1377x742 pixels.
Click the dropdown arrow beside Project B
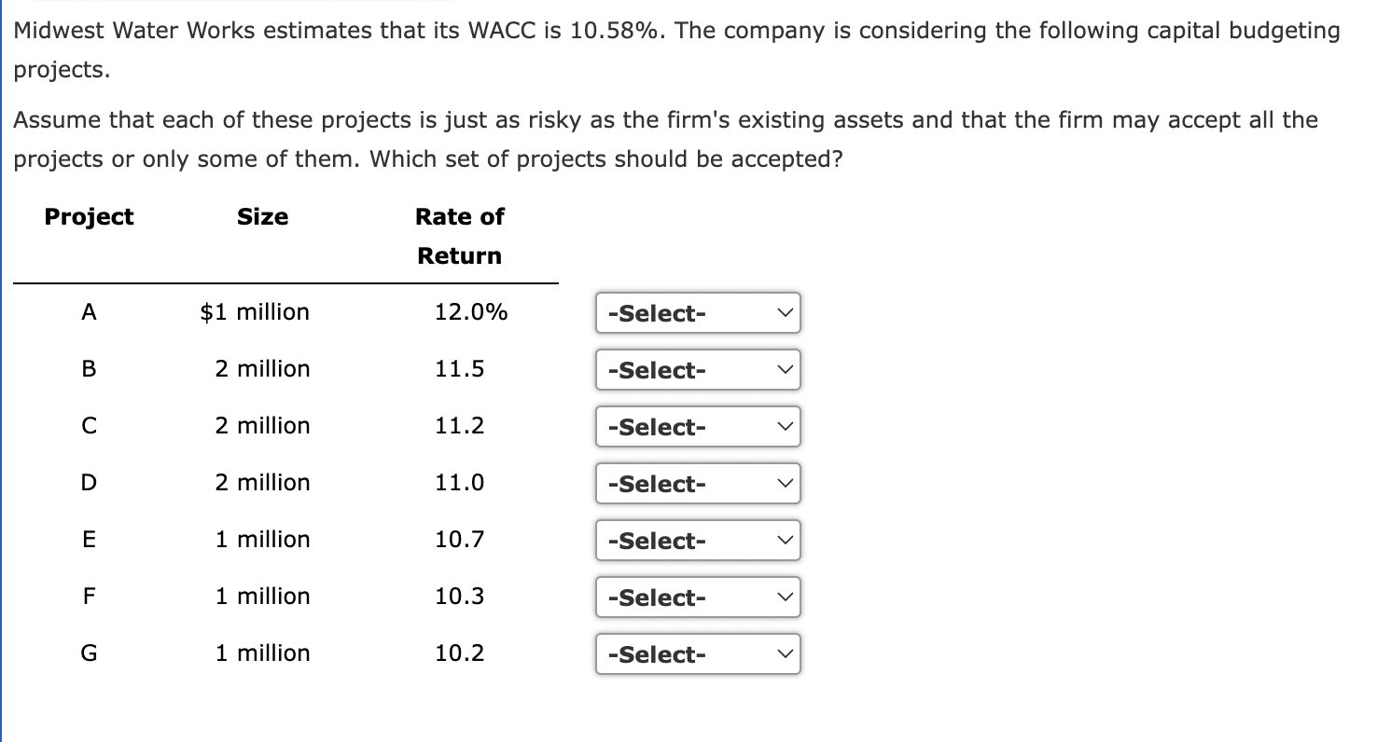click(786, 370)
